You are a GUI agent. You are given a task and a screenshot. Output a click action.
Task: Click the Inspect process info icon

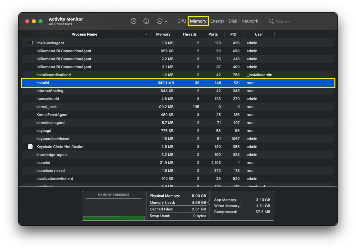pyautogui.click(x=146, y=21)
